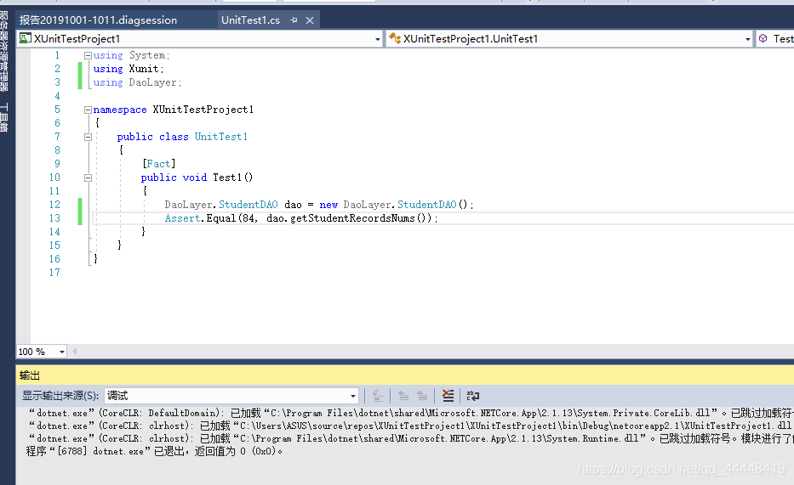
Task: Click StudentDAO type after DaoLayer on line 12
Action: click(248, 205)
